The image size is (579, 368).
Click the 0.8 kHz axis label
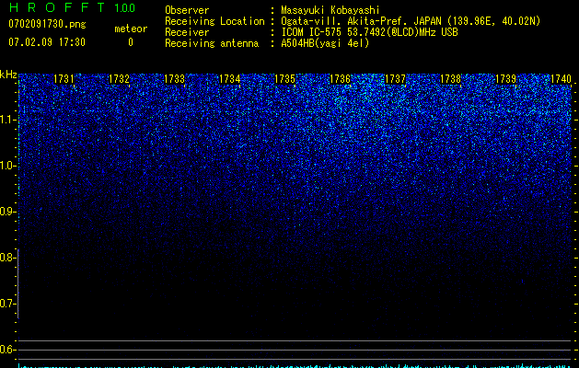(7, 258)
